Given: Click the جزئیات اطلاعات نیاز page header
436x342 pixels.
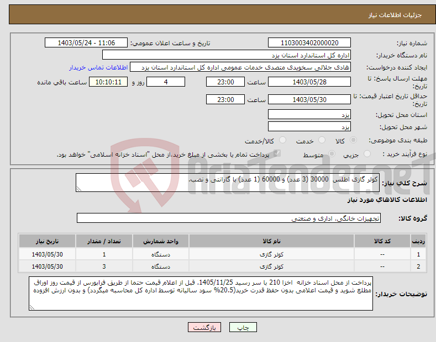Looking at the screenshot, I should click(395, 15).
